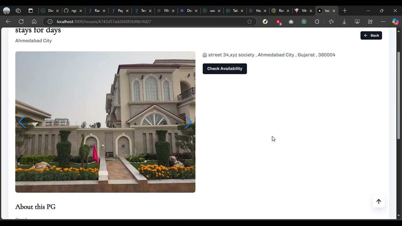
Task: Open the downloads icon
Action: click(344, 22)
